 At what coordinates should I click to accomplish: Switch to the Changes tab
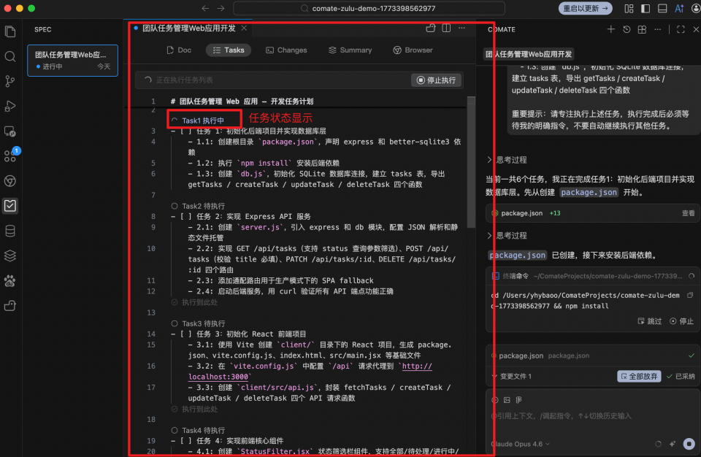click(x=286, y=50)
